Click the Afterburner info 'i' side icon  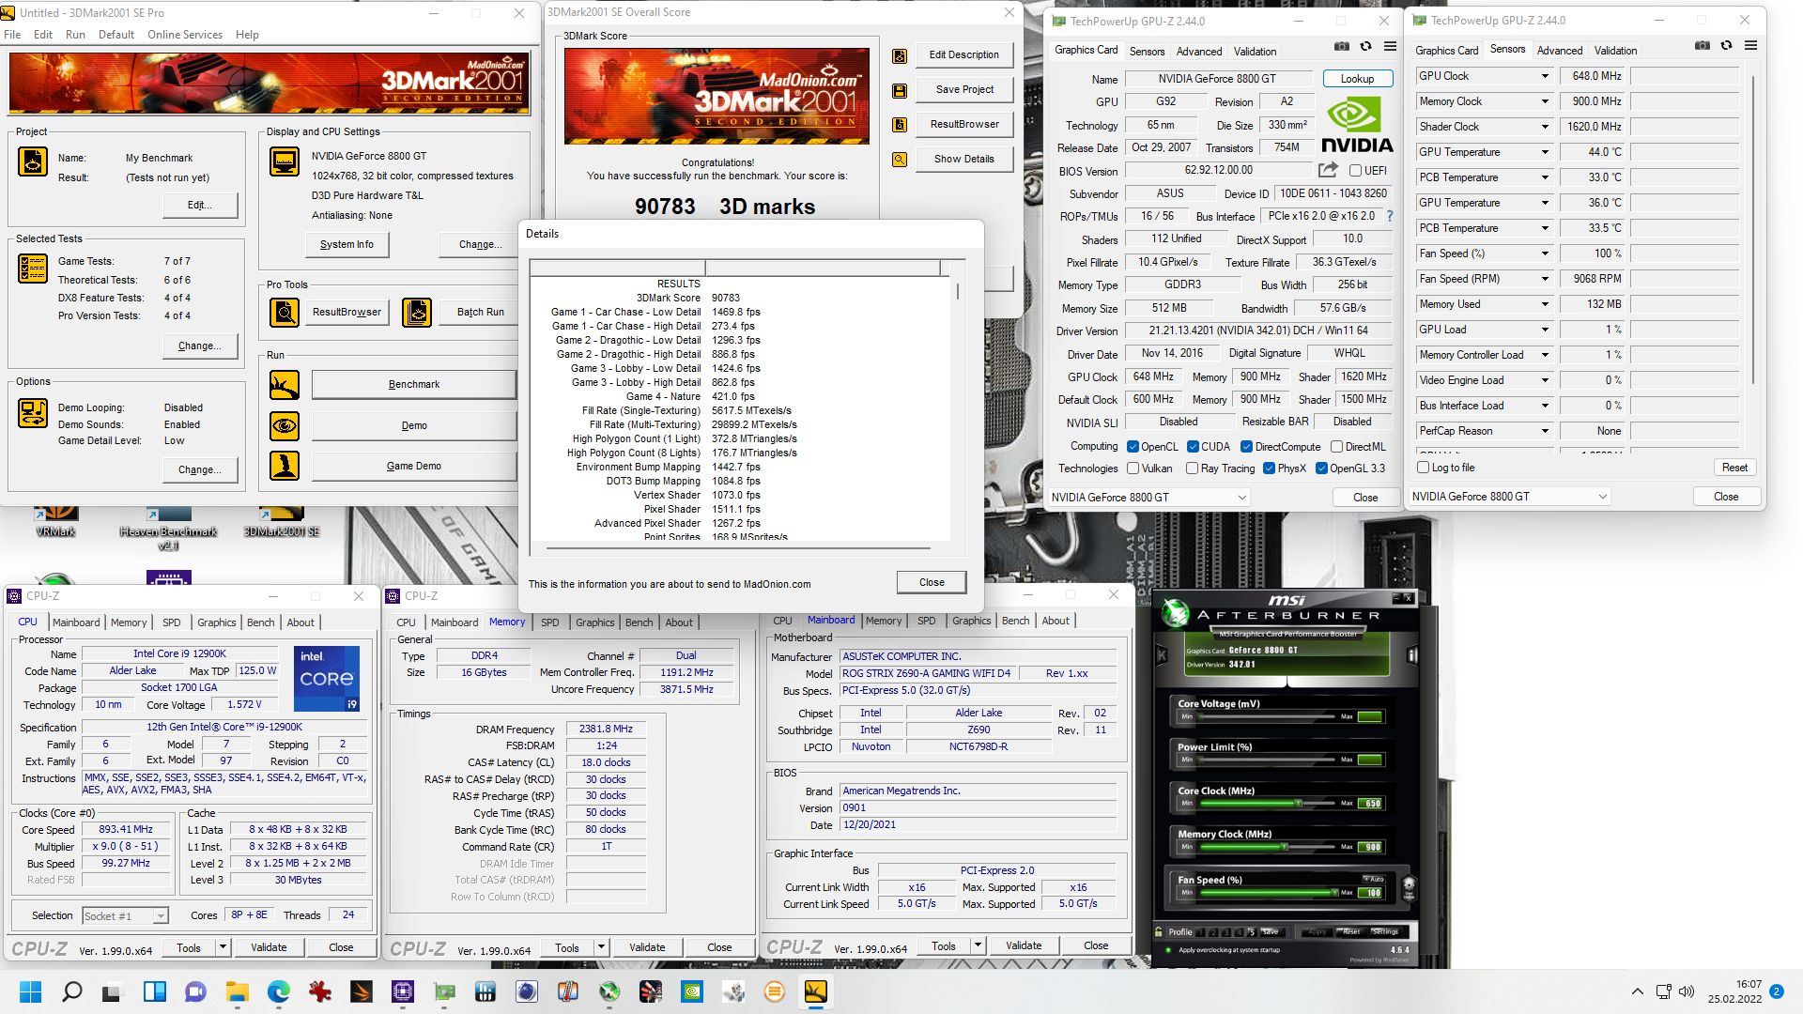click(1411, 655)
